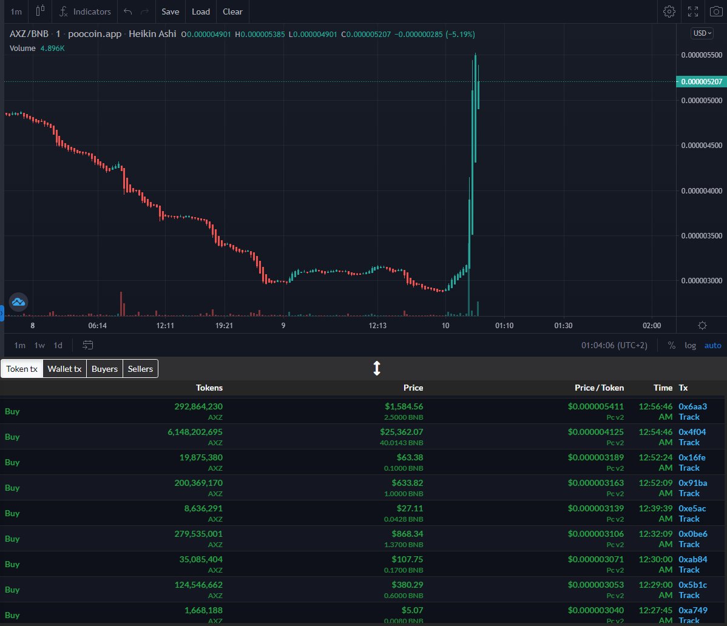Open transaction link 0x16fe

[x=692, y=457]
